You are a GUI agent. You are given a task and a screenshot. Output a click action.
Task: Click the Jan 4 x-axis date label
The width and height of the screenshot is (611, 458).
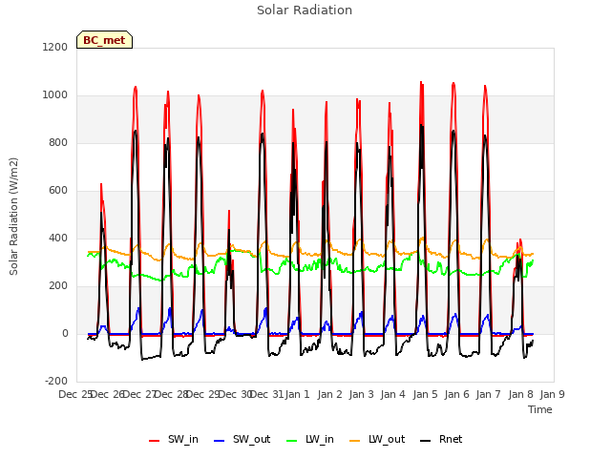(x=392, y=394)
